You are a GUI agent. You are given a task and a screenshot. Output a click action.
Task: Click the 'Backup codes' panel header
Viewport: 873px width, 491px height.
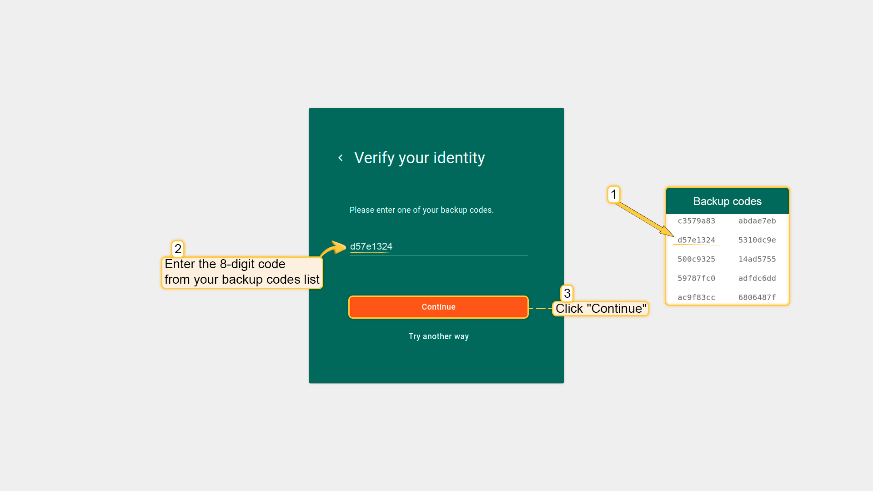pos(727,201)
